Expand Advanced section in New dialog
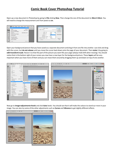Viewport: 115px width, 150px height. point(40,40)
